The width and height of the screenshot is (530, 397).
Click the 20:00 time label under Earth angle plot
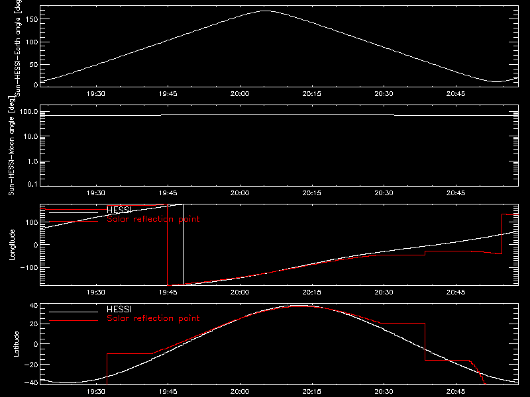[240, 94]
